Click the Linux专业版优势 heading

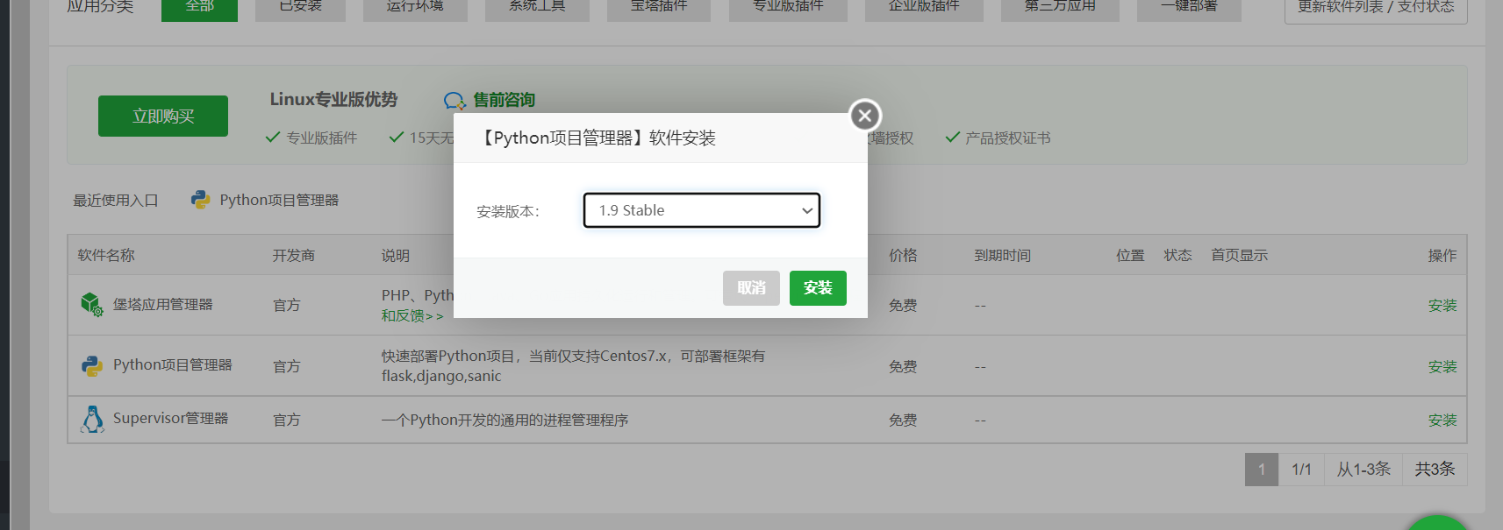333,99
